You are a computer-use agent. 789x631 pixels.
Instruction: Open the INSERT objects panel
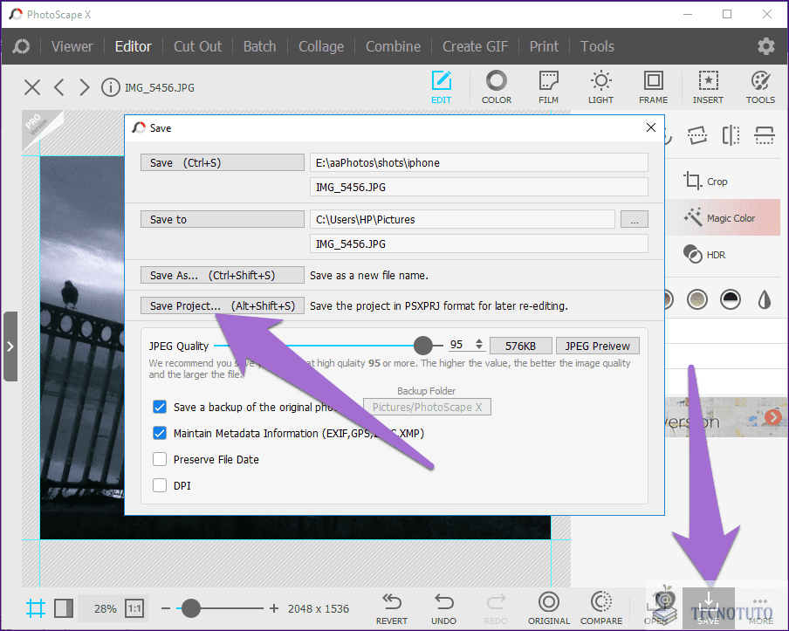pyautogui.click(x=708, y=87)
